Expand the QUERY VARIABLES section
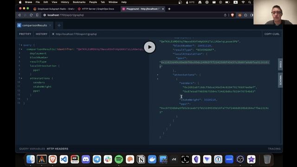Viewport: 297px width, 167px height. pos(32,149)
